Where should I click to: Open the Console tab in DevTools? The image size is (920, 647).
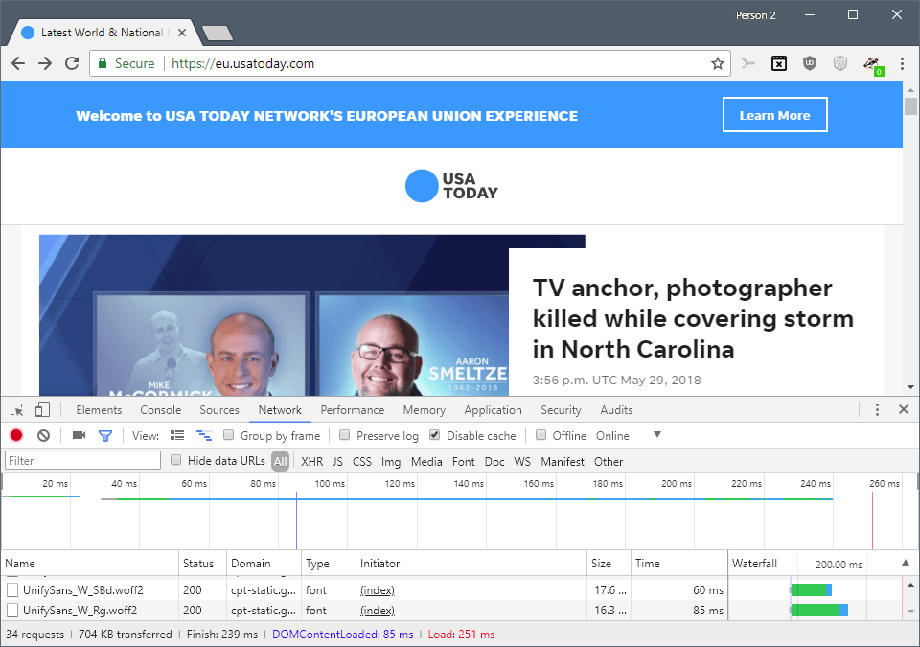160,410
